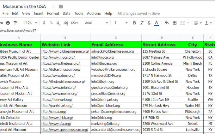Screen dimensions: 215x134
Task: Select the paint format tool
Action: click(x=15, y=23)
